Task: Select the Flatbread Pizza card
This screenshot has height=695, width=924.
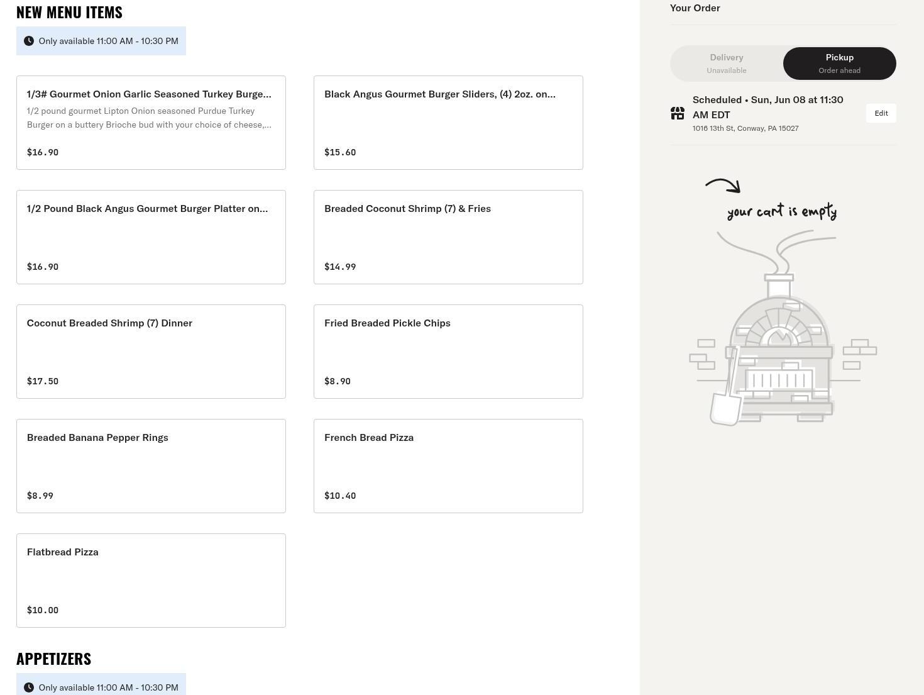Action: coord(151,581)
